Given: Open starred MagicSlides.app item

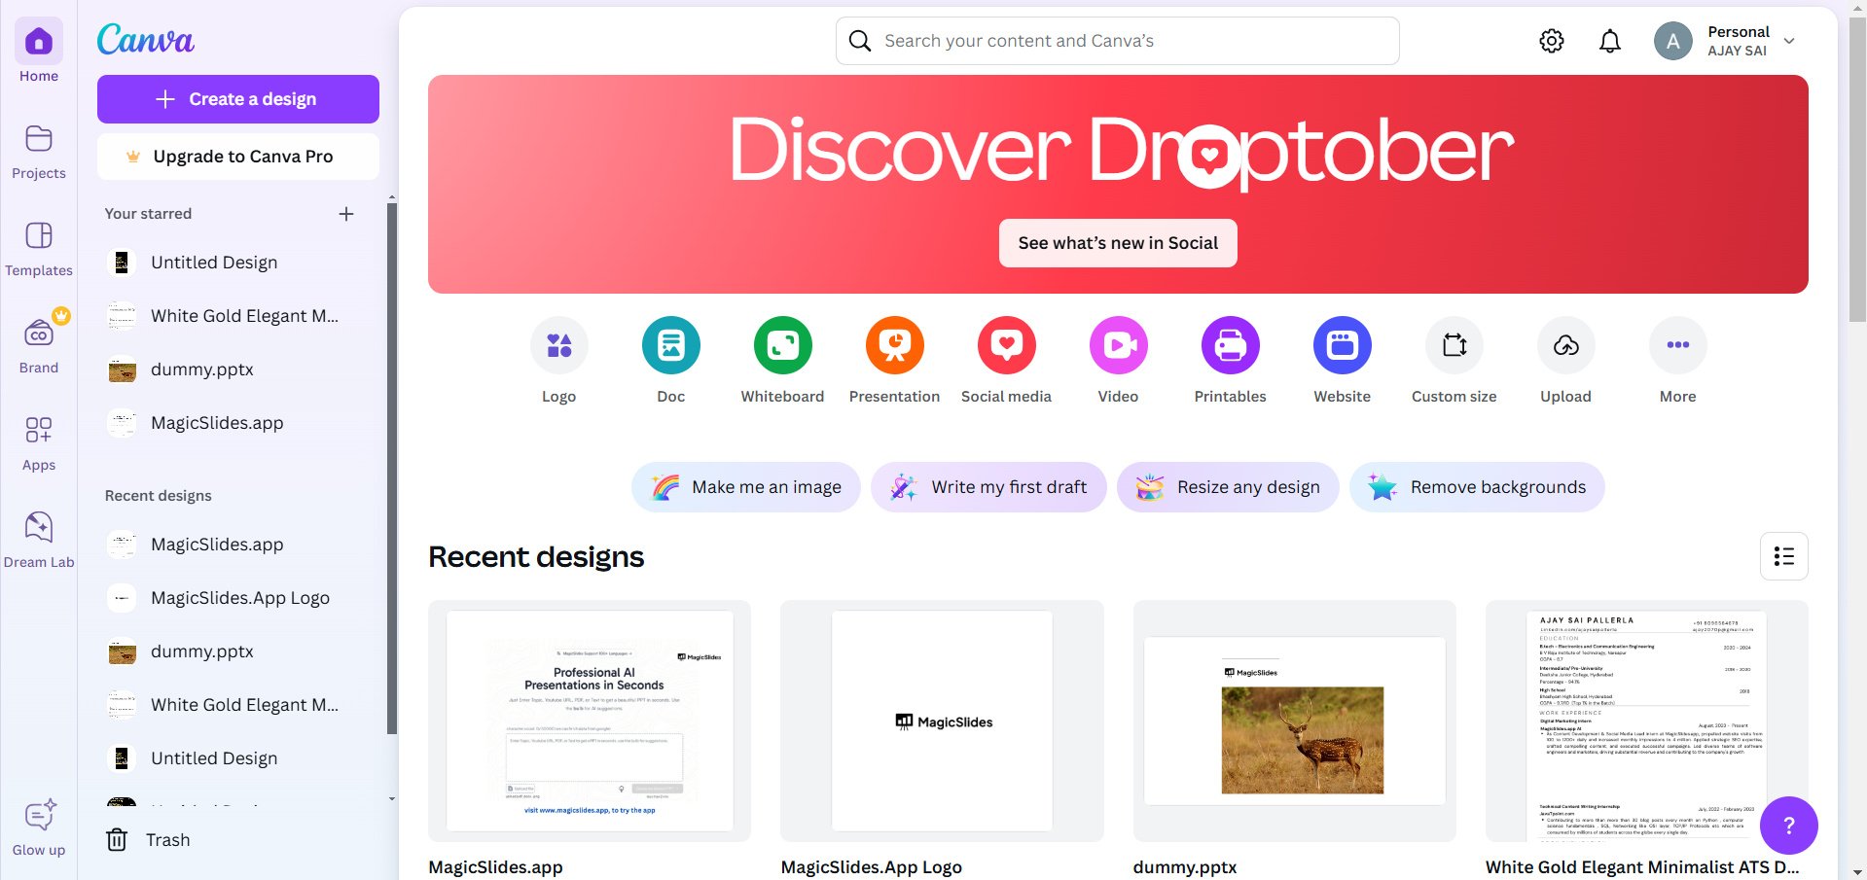Looking at the screenshot, I should point(232,423).
